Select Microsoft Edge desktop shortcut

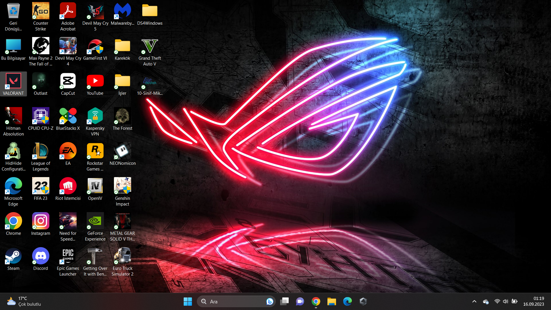pos(13,192)
